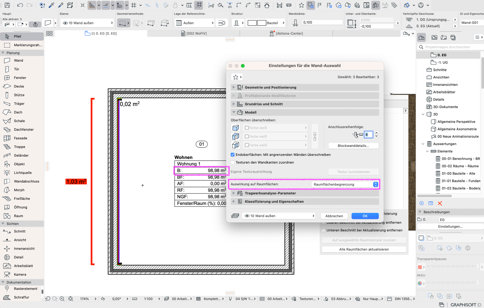The height and width of the screenshot is (308, 484).
Task: Open the Aktions-Center tab
Action: coord(286,33)
